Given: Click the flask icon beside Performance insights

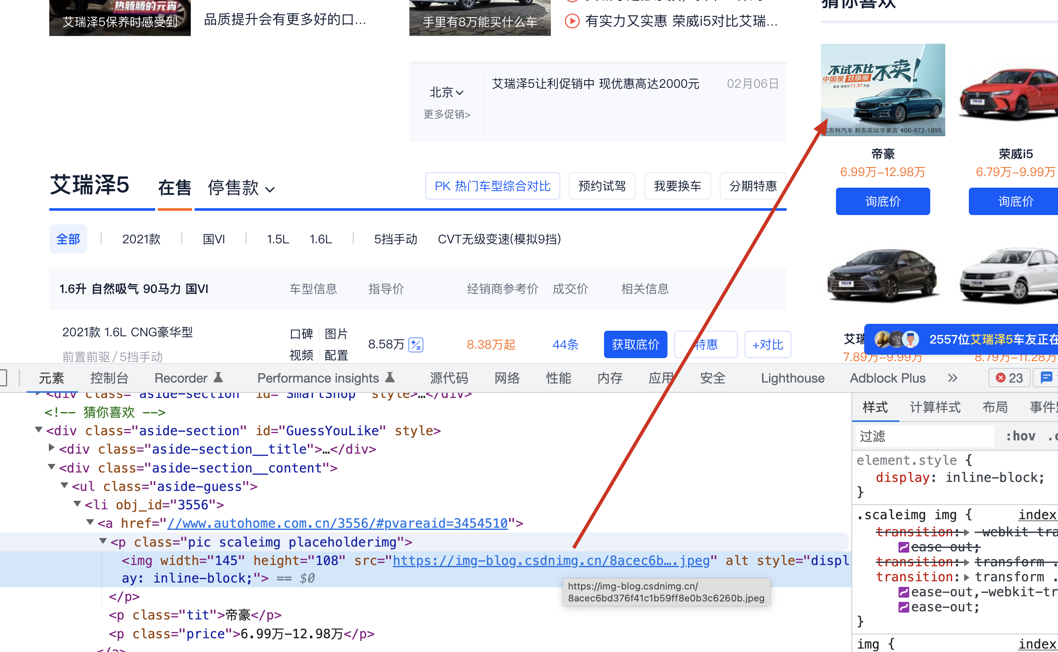Looking at the screenshot, I should [390, 377].
